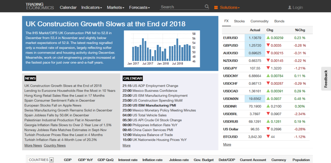The image size is (331, 163).
Task: Click the search magnifier icon
Action: (207, 7)
